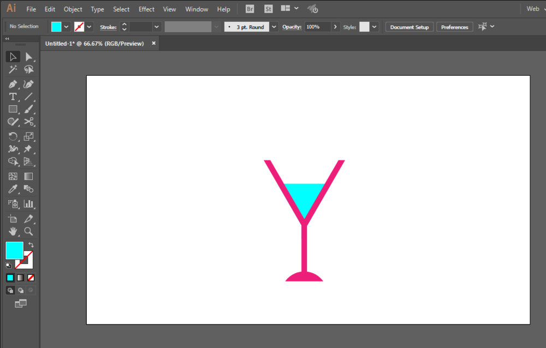Activate the Hand tool
Image resolution: width=546 pixels, height=348 pixels.
click(13, 231)
